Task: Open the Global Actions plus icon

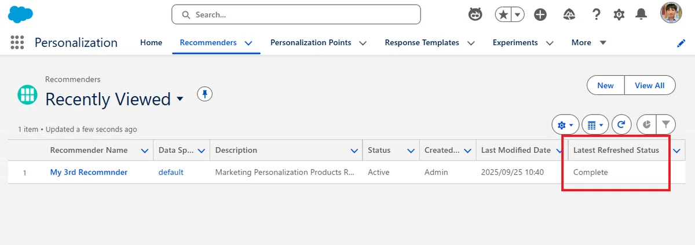Action: tap(540, 14)
